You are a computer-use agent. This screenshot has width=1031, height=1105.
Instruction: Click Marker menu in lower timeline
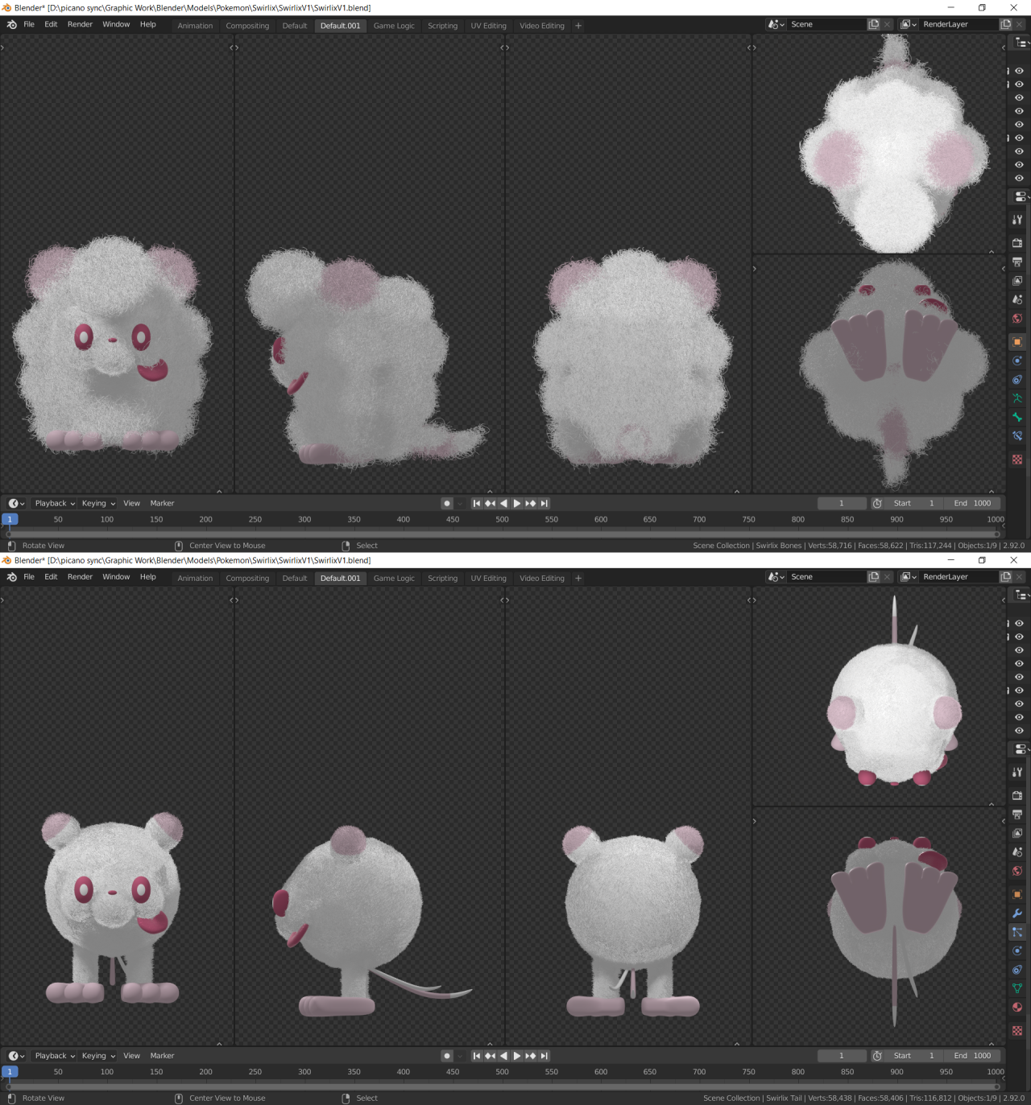162,1056
